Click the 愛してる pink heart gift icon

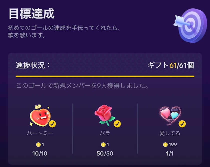pos(169,115)
